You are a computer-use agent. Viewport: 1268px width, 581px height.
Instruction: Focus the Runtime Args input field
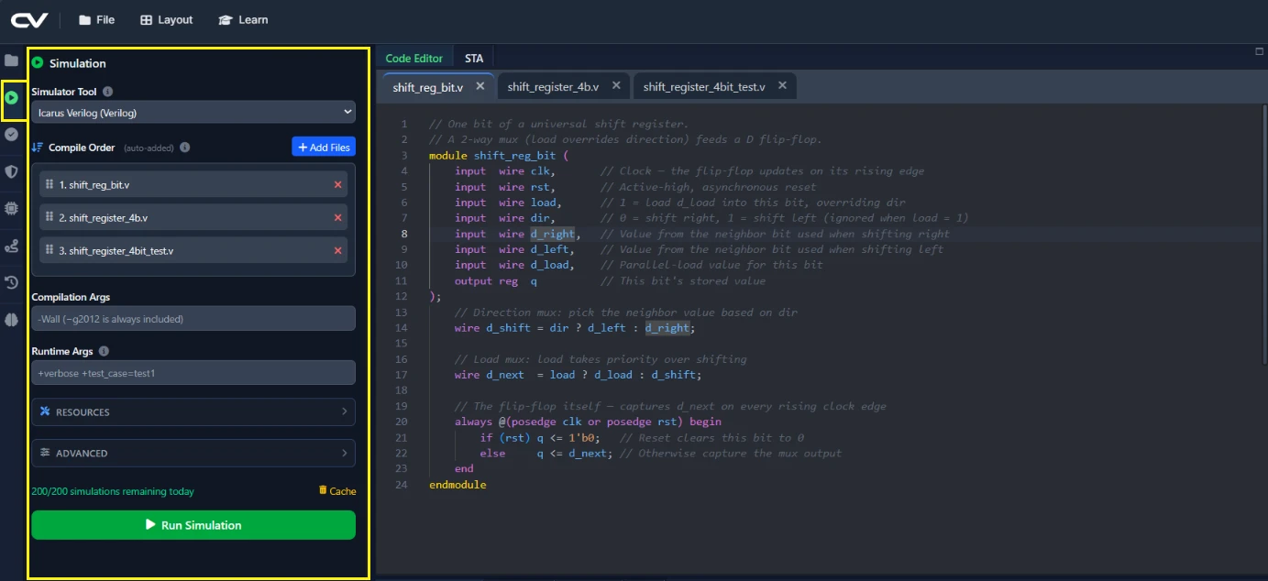(x=193, y=373)
